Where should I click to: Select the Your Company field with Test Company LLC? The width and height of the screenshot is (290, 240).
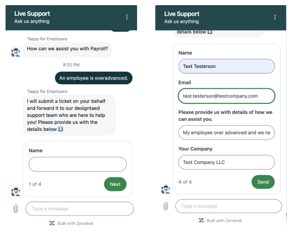point(226,162)
